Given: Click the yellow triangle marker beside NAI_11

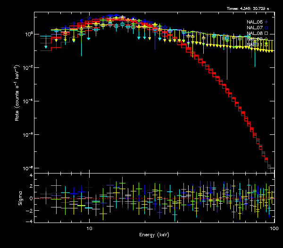Looking at the screenshot, I should 266,44.
